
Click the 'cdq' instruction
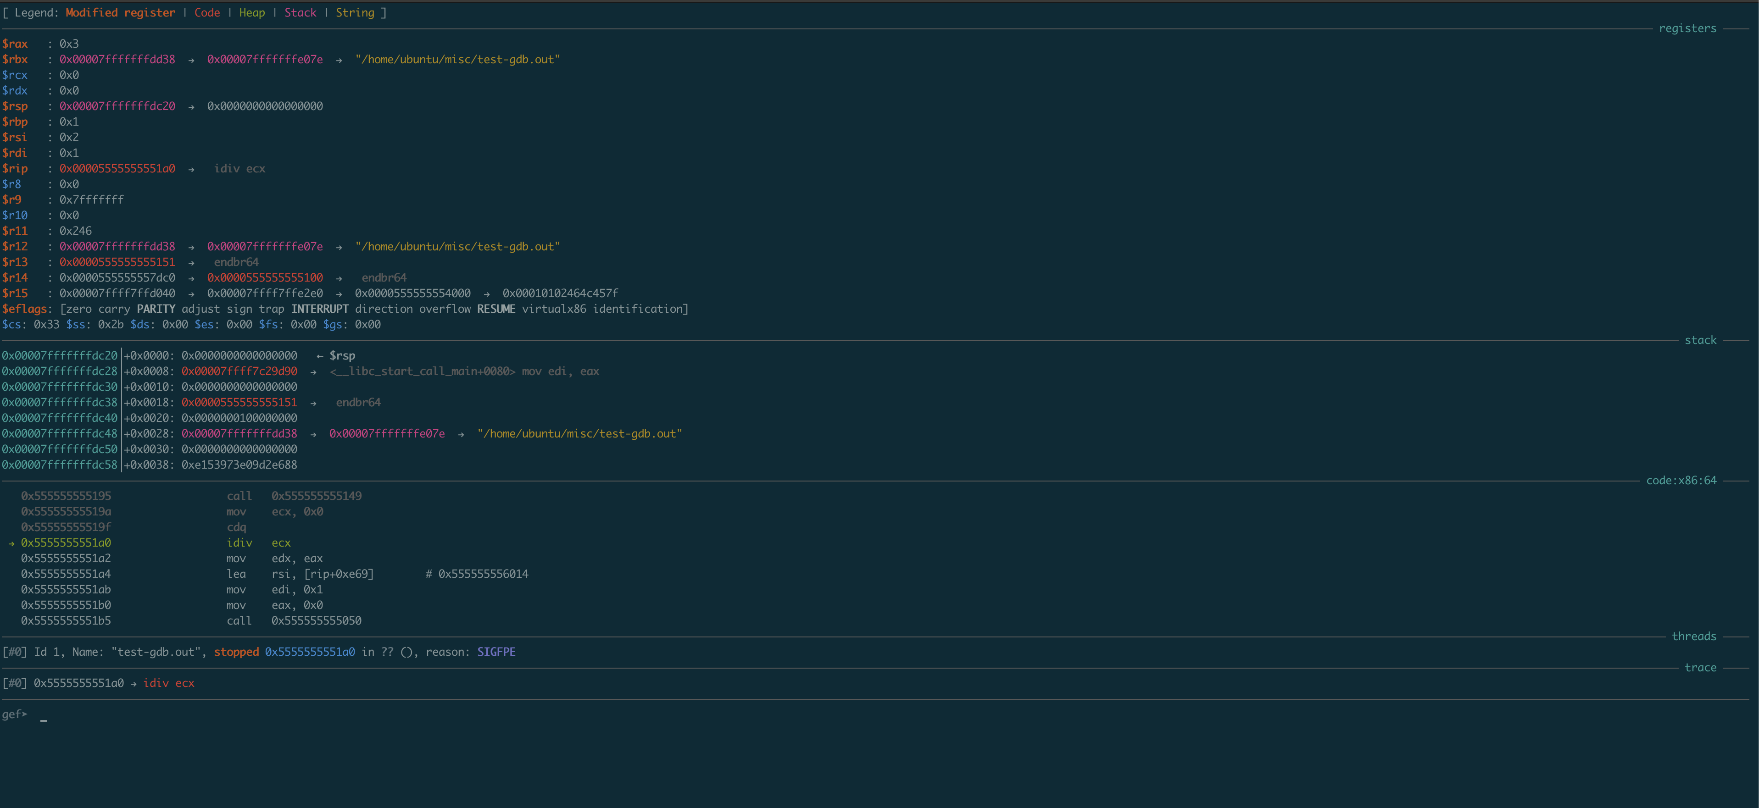click(x=236, y=527)
